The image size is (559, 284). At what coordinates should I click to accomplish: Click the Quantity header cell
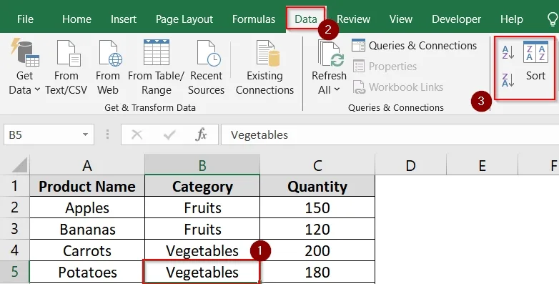pyautogui.click(x=317, y=186)
